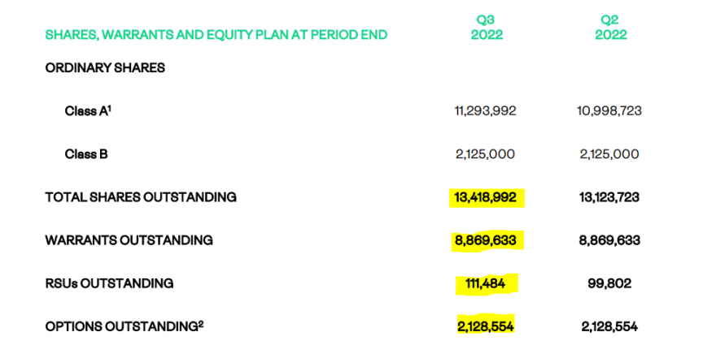Click highlighted warrants value in Q3 column
716x358 pixels.
[x=487, y=240]
